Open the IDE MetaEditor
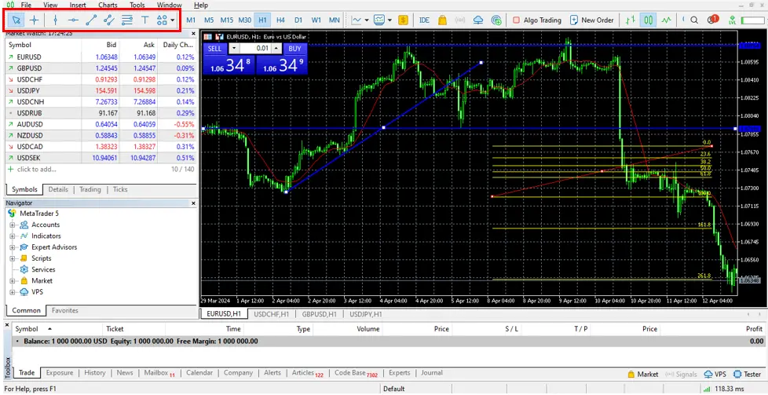 click(x=424, y=20)
